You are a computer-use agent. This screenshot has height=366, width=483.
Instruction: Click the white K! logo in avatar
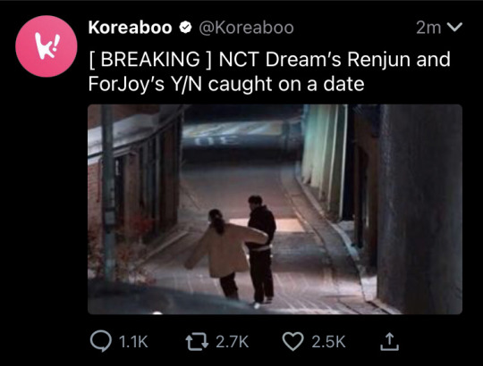tap(47, 46)
